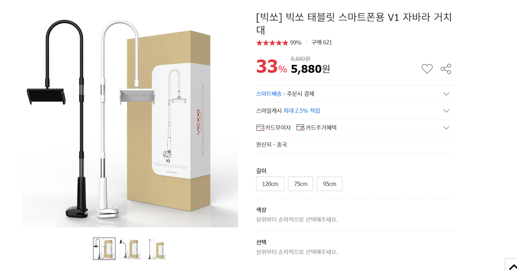Screen dimensions: 517x270
Task: Select the 120cm length option
Action: click(x=270, y=184)
